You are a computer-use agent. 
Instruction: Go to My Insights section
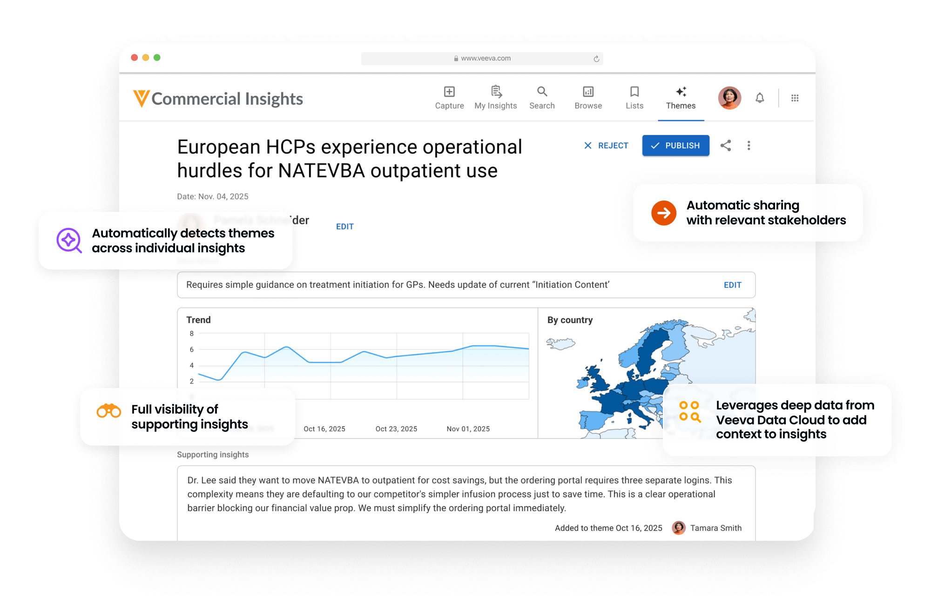pyautogui.click(x=496, y=98)
